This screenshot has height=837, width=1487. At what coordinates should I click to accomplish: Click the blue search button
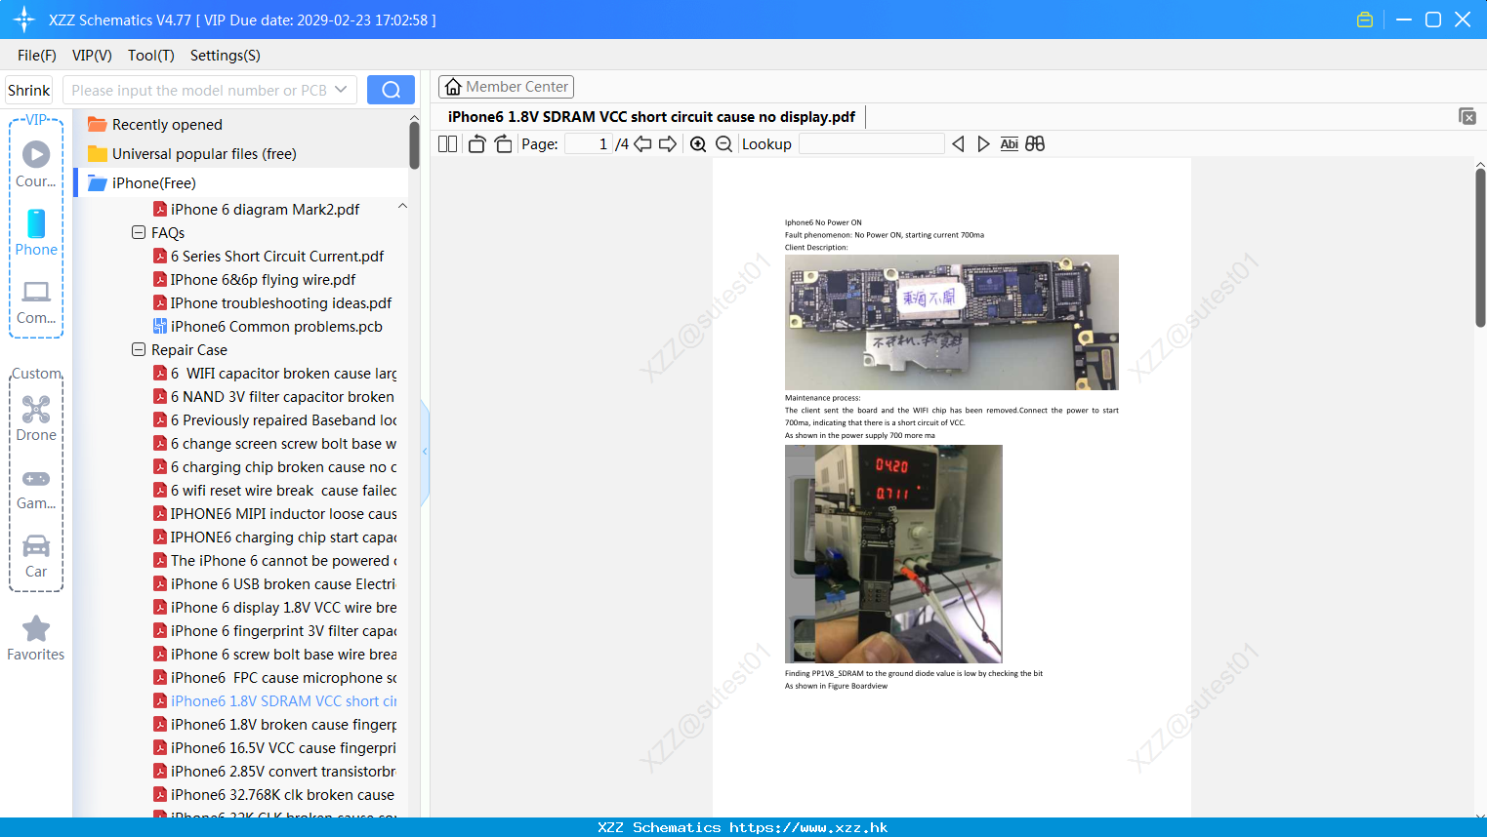click(x=391, y=90)
